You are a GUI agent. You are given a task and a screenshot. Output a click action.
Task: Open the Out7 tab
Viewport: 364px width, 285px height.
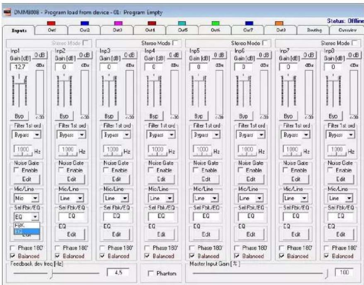[248, 30]
